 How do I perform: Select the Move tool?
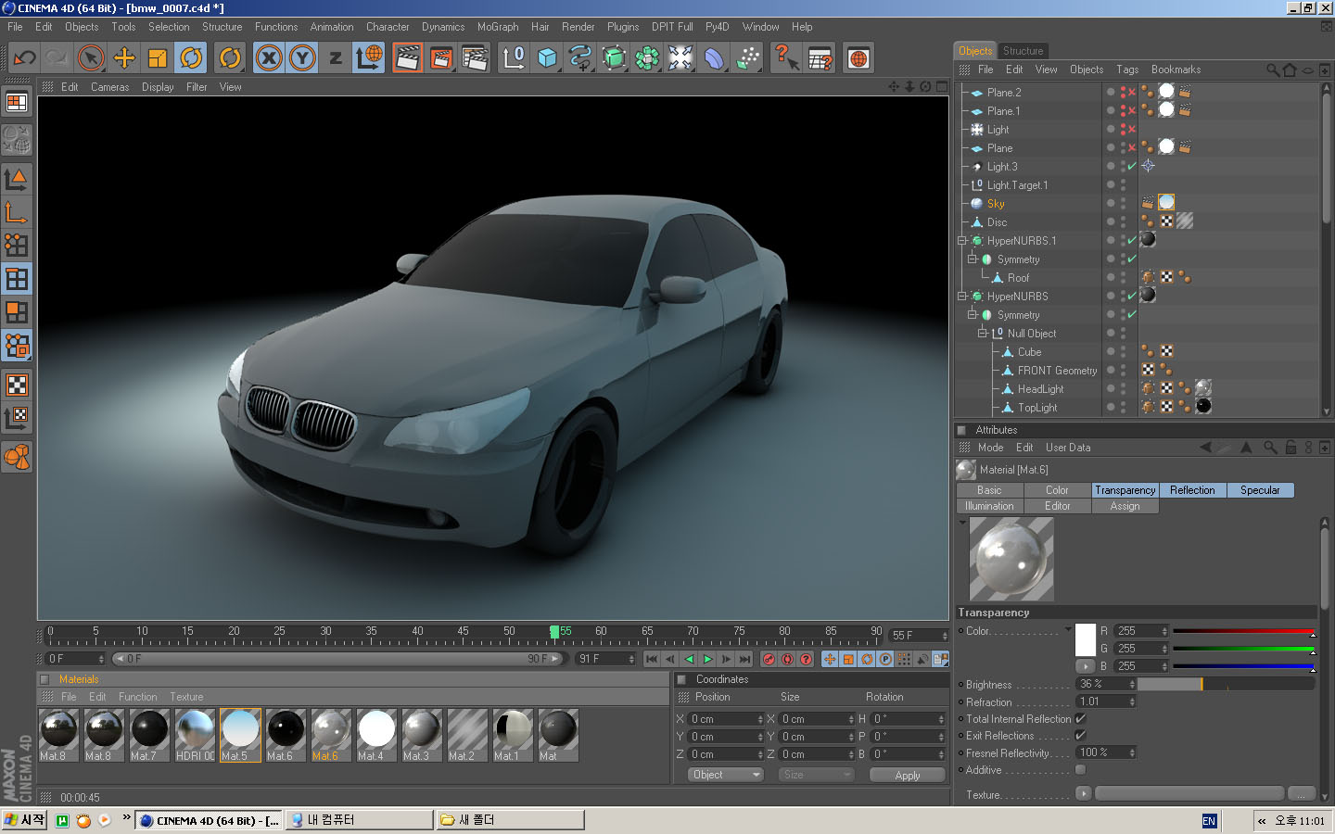124,57
